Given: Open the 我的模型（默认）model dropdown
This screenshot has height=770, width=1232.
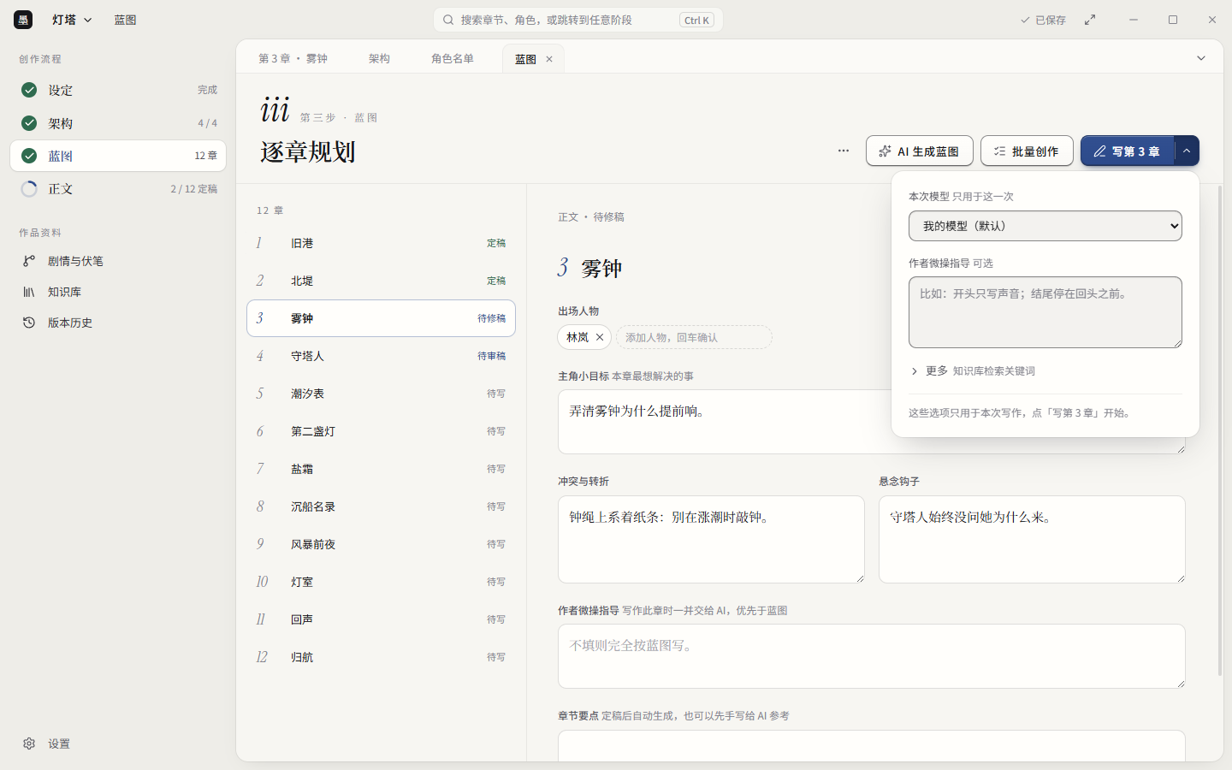Looking at the screenshot, I should click(x=1045, y=226).
